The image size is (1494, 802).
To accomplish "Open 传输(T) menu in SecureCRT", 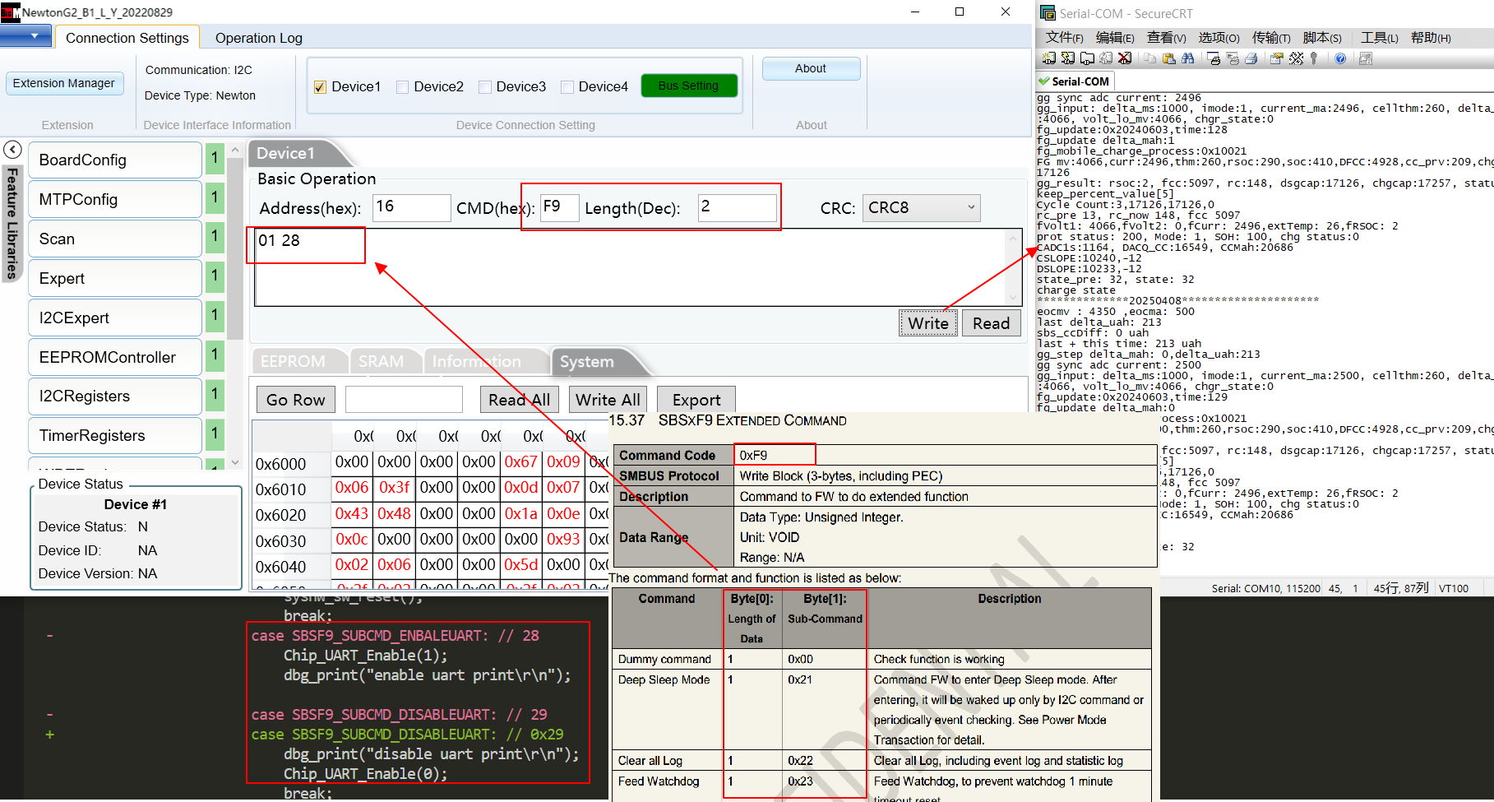I will (1272, 38).
